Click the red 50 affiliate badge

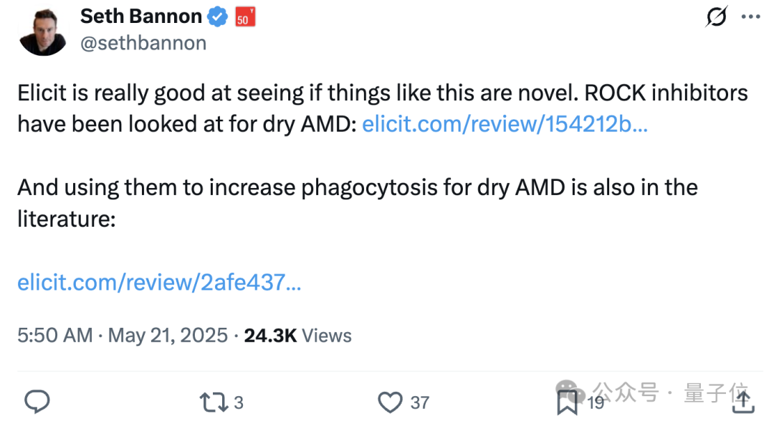coord(245,17)
